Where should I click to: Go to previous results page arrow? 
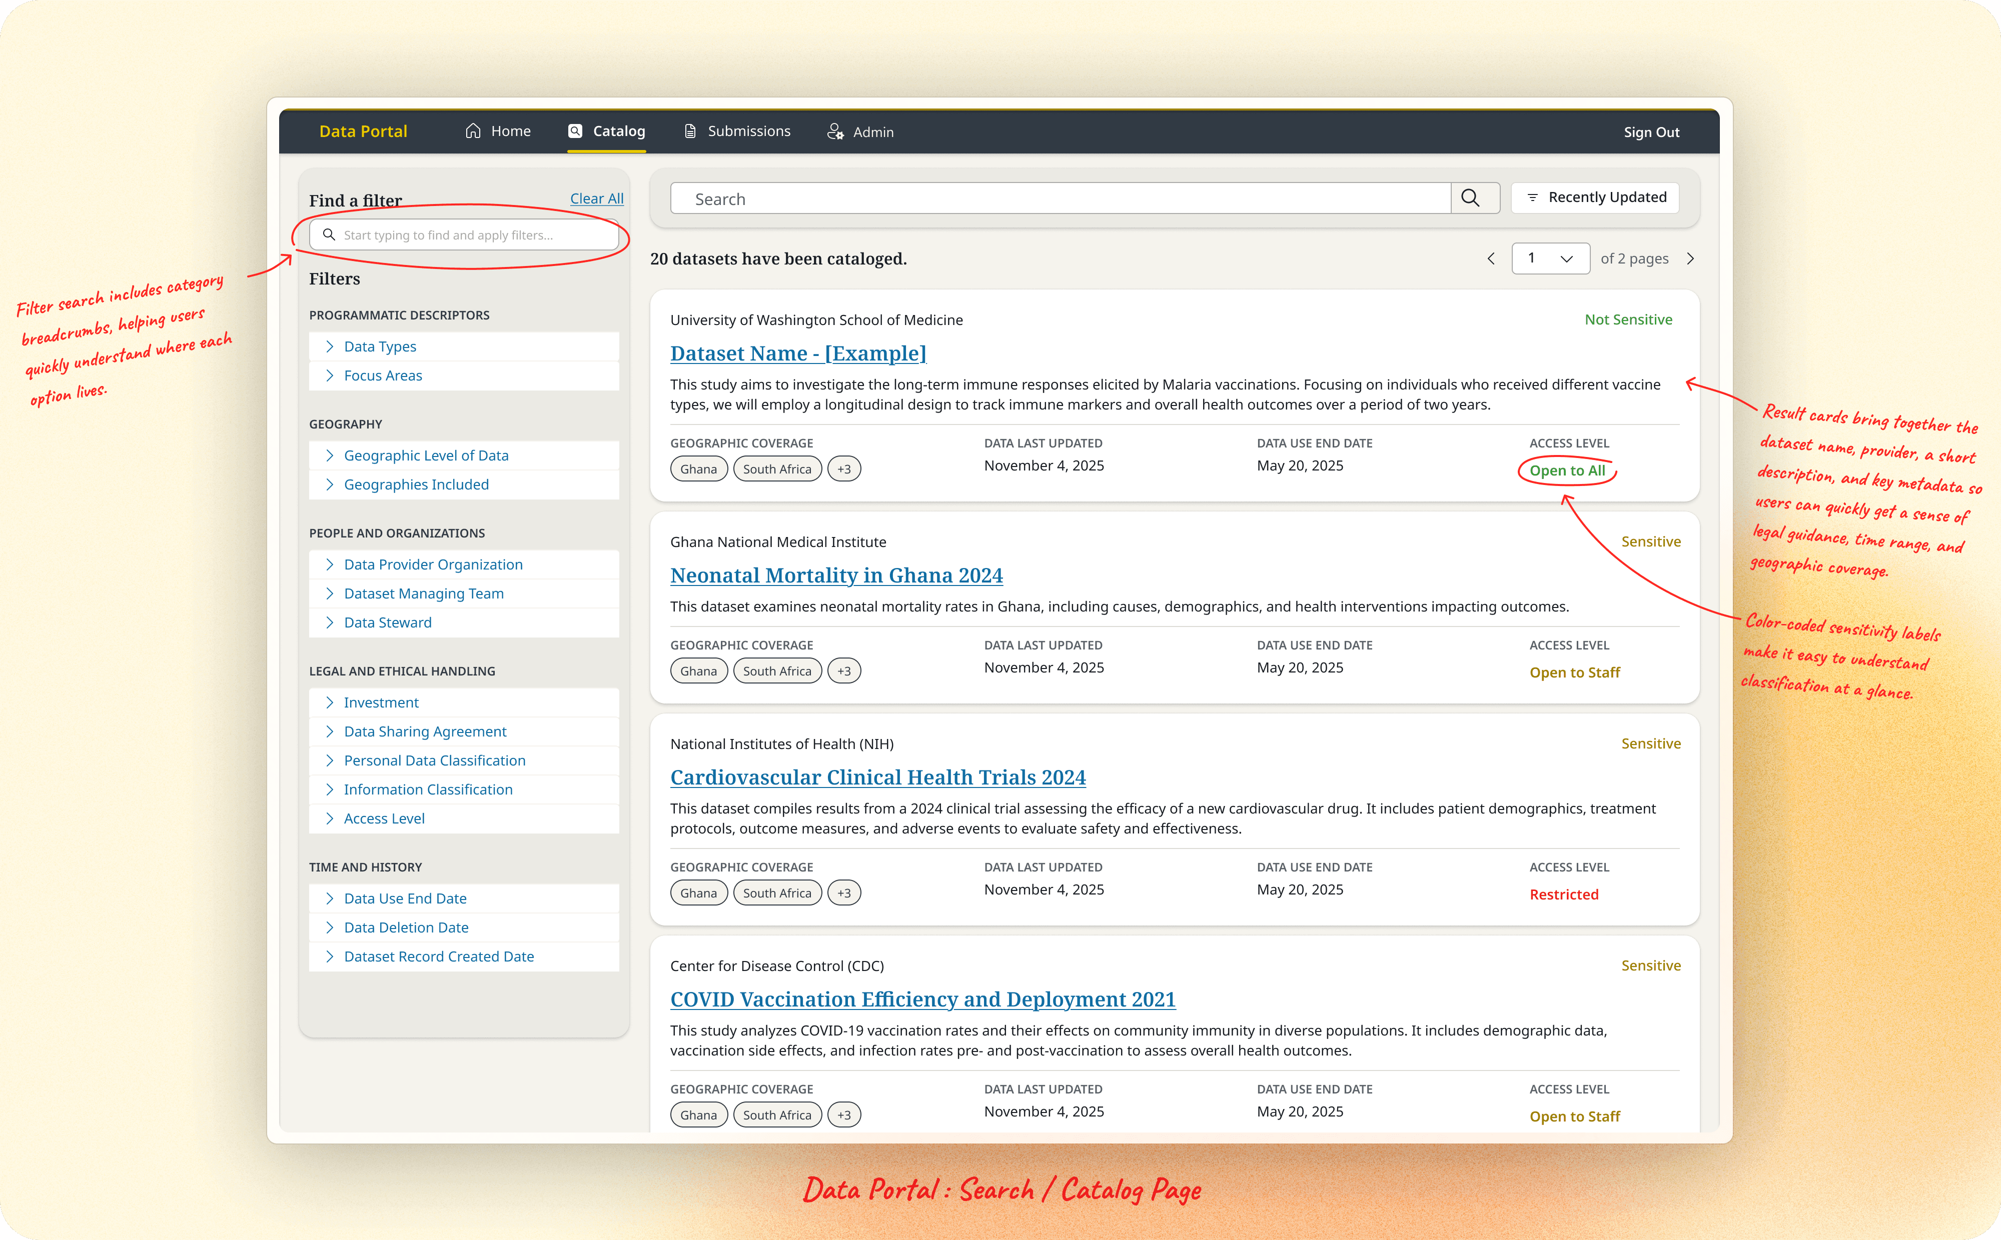point(1491,258)
